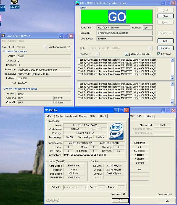The height and width of the screenshot is (205, 177).
Task: Click the Reset button in ORTHOS
Action: point(165,22)
